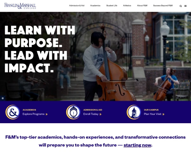Go to the Athletics section
Viewport: 191px width, 152px height.
tap(127, 6)
